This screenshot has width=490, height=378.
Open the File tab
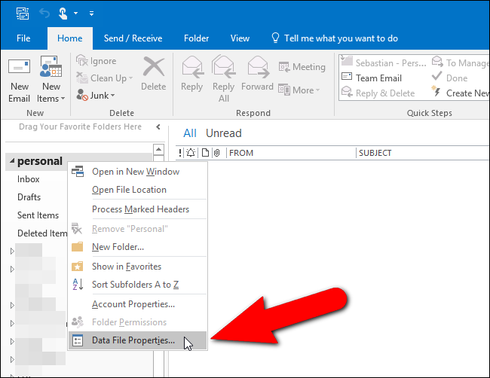[23, 38]
